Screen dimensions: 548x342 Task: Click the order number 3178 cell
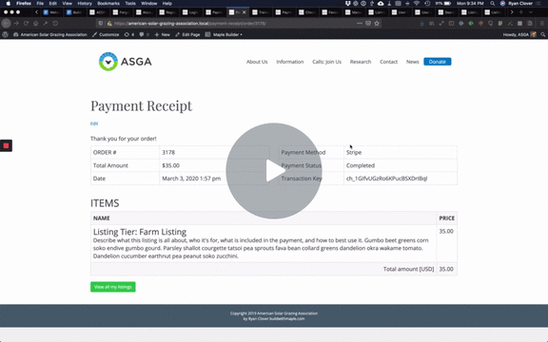pyautogui.click(x=214, y=153)
